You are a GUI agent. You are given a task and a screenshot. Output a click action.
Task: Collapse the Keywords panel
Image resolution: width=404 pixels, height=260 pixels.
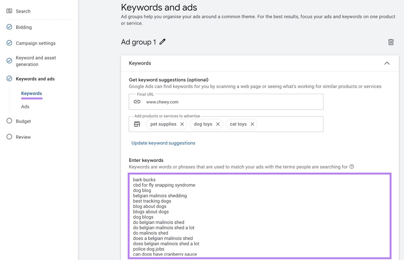coord(387,63)
